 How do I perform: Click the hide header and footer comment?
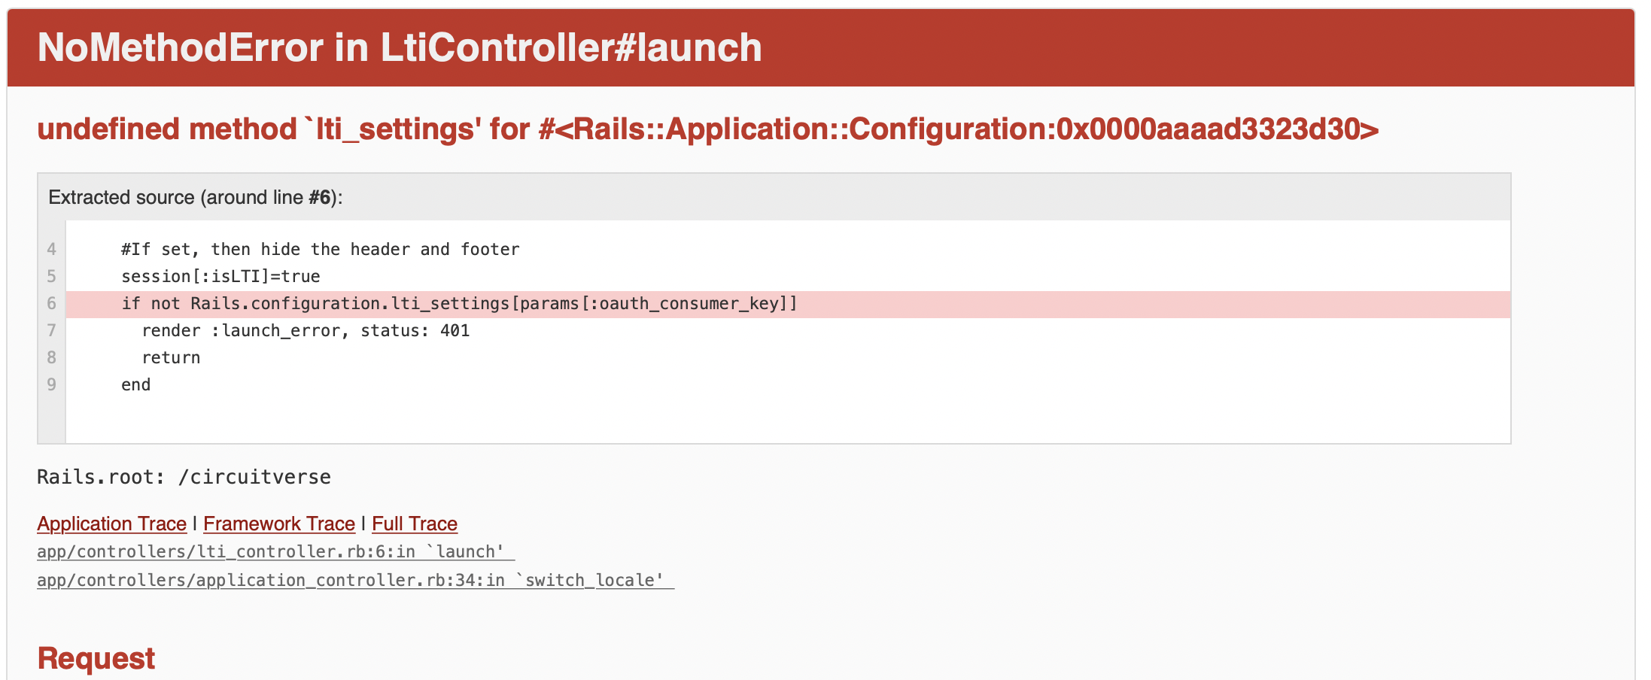[x=320, y=249]
